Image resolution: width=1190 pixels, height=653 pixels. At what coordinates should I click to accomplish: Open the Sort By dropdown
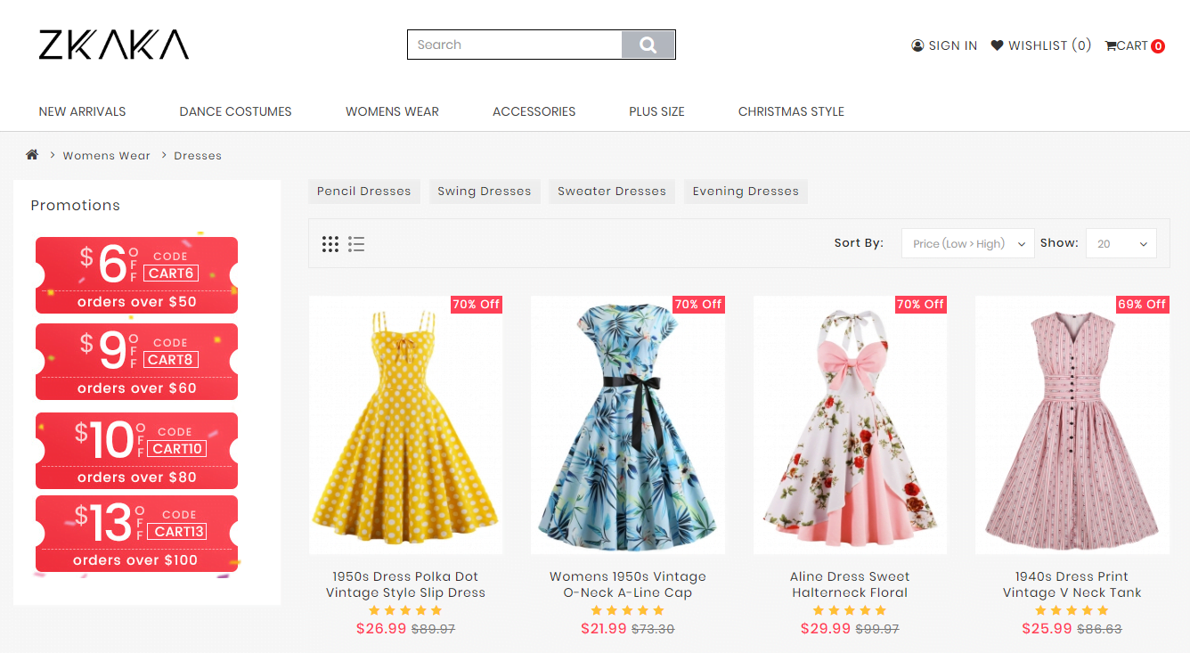coord(967,244)
